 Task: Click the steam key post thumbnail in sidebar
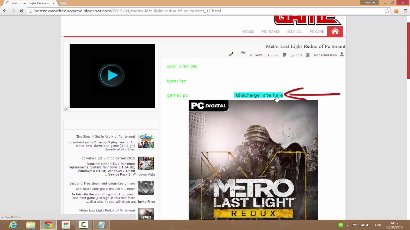point(146,188)
